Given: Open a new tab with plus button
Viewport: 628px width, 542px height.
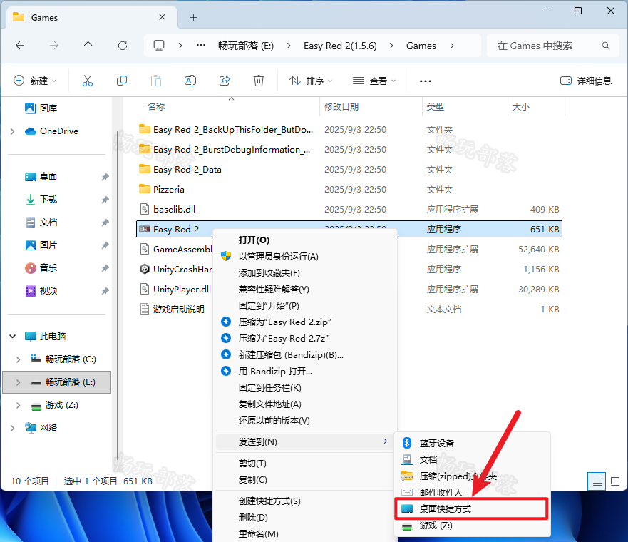Looking at the screenshot, I should click(193, 17).
